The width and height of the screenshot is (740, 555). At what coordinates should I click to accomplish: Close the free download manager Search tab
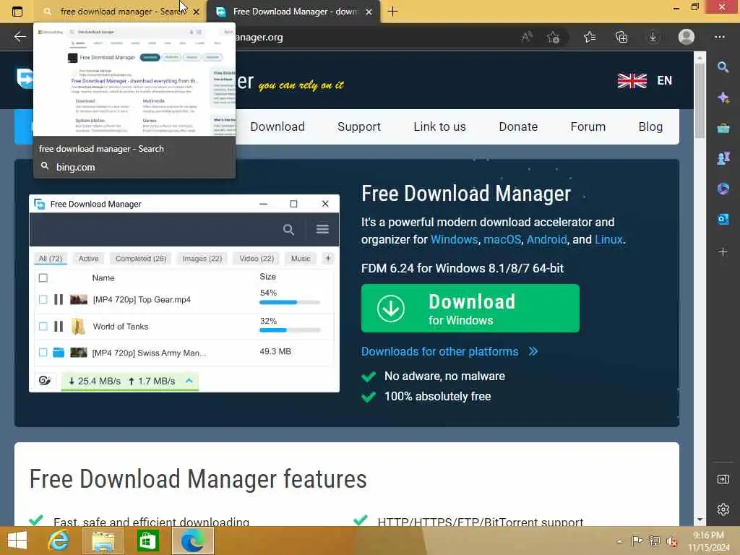pyautogui.click(x=197, y=12)
